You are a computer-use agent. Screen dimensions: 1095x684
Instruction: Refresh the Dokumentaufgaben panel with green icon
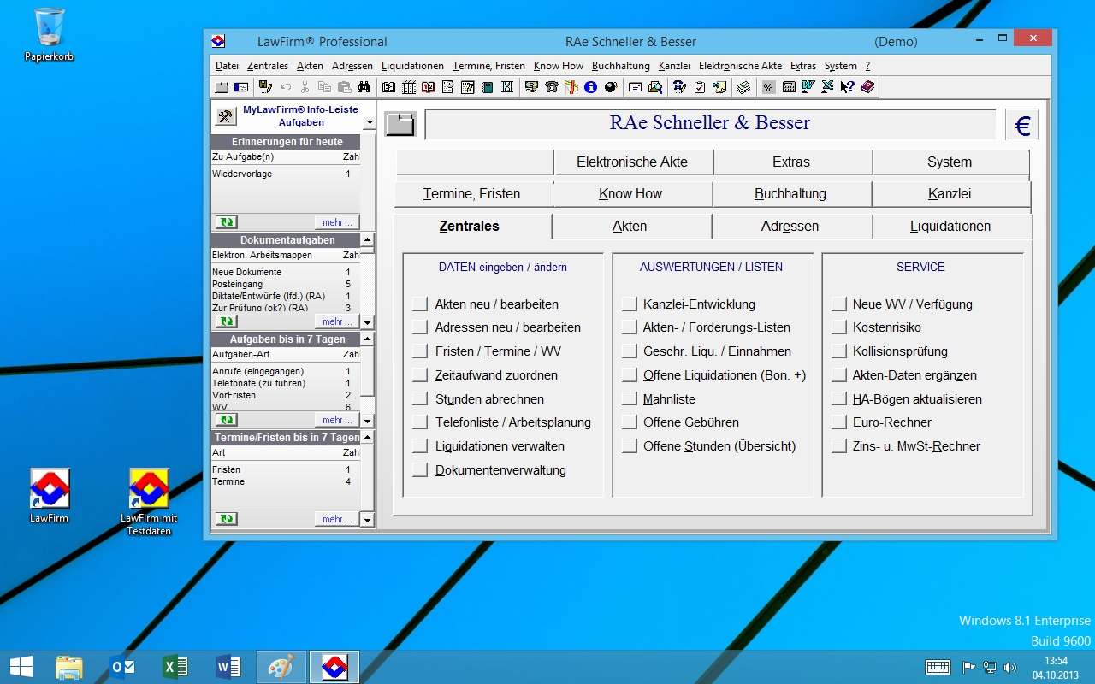(227, 321)
